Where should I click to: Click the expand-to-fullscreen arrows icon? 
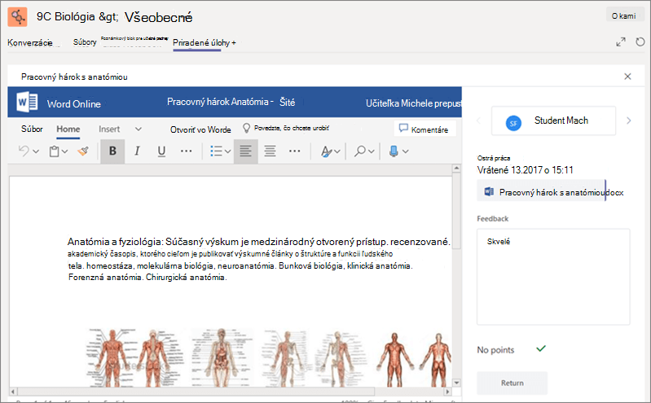tap(621, 42)
